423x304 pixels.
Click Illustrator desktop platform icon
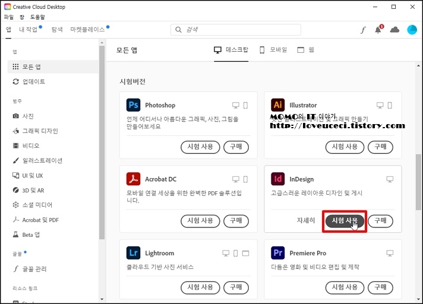(380, 105)
